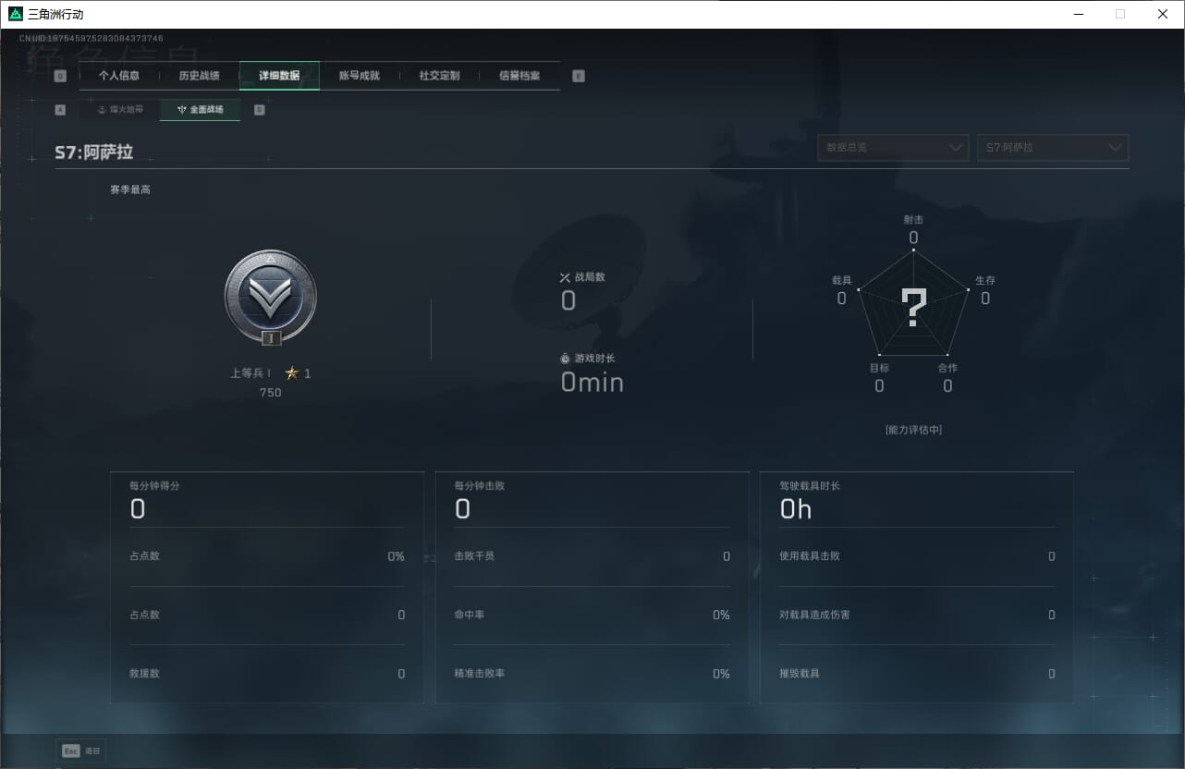Go to the 社交定制 tab
Viewport: 1185px width, 769px height.
tap(439, 76)
